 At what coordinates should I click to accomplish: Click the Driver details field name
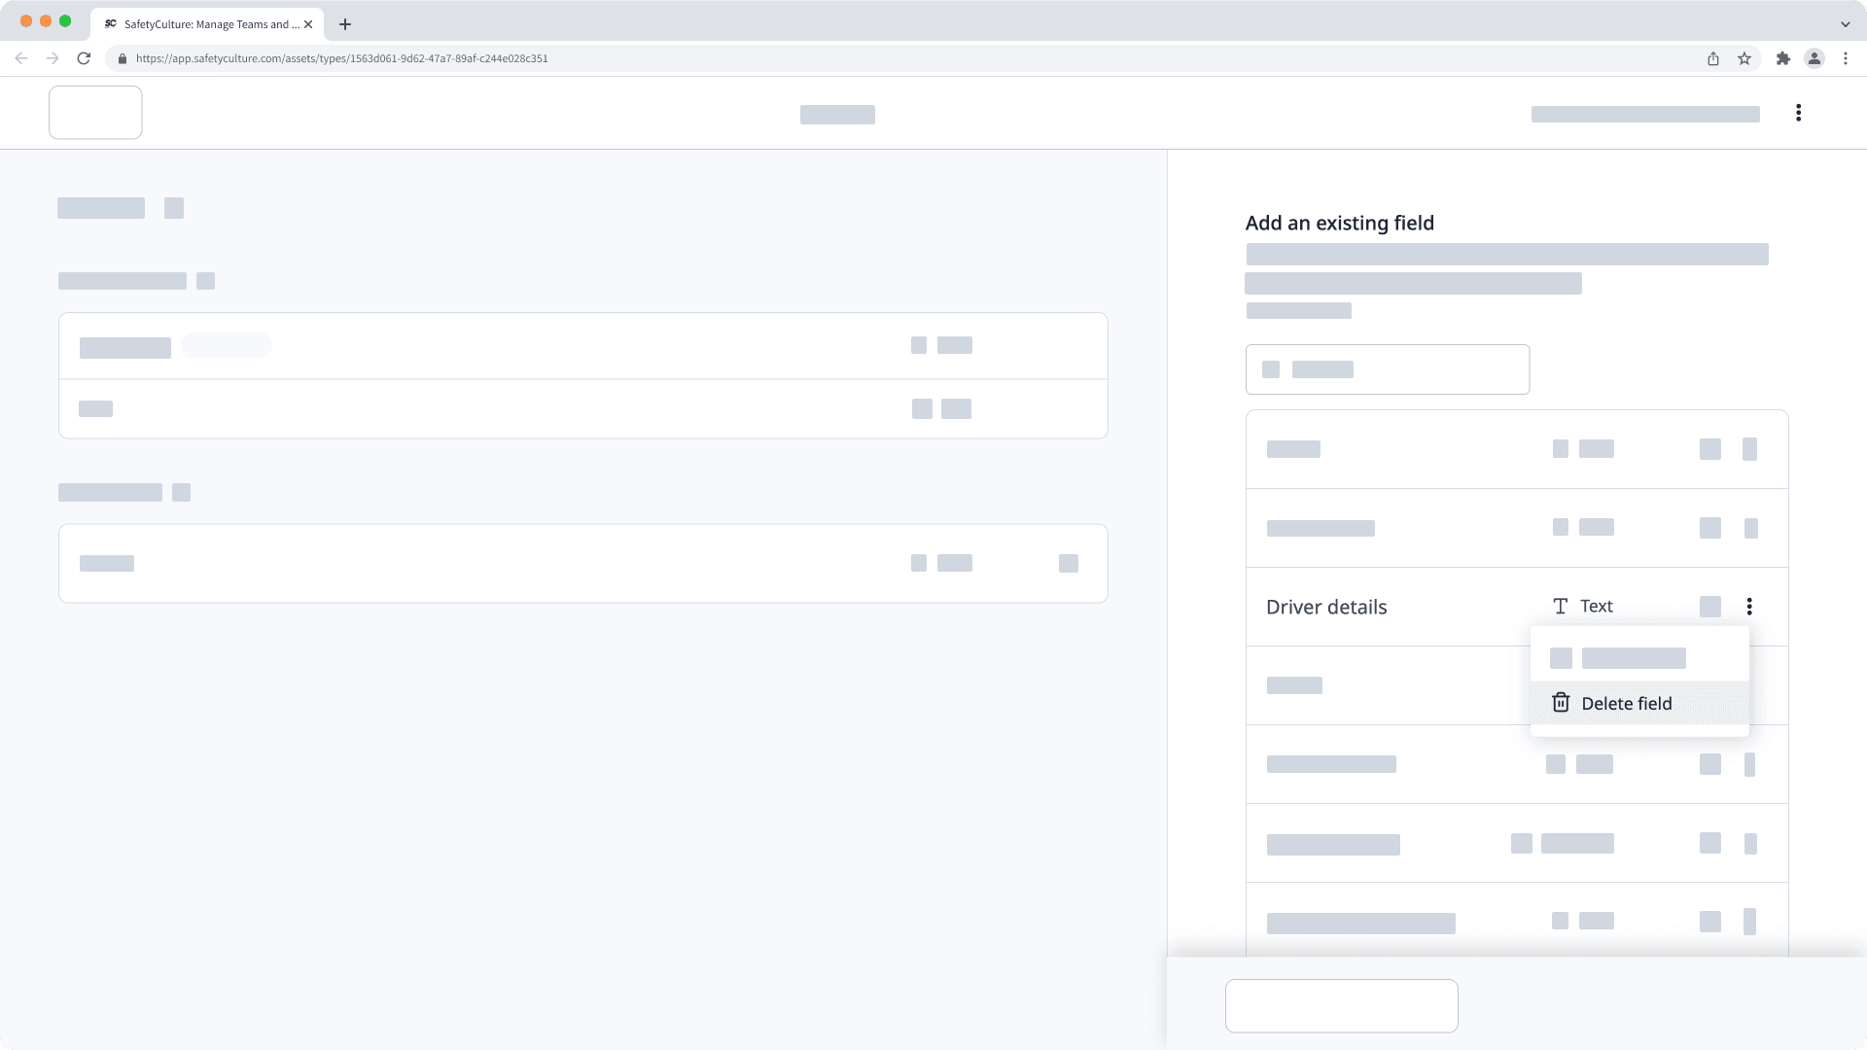(1325, 606)
